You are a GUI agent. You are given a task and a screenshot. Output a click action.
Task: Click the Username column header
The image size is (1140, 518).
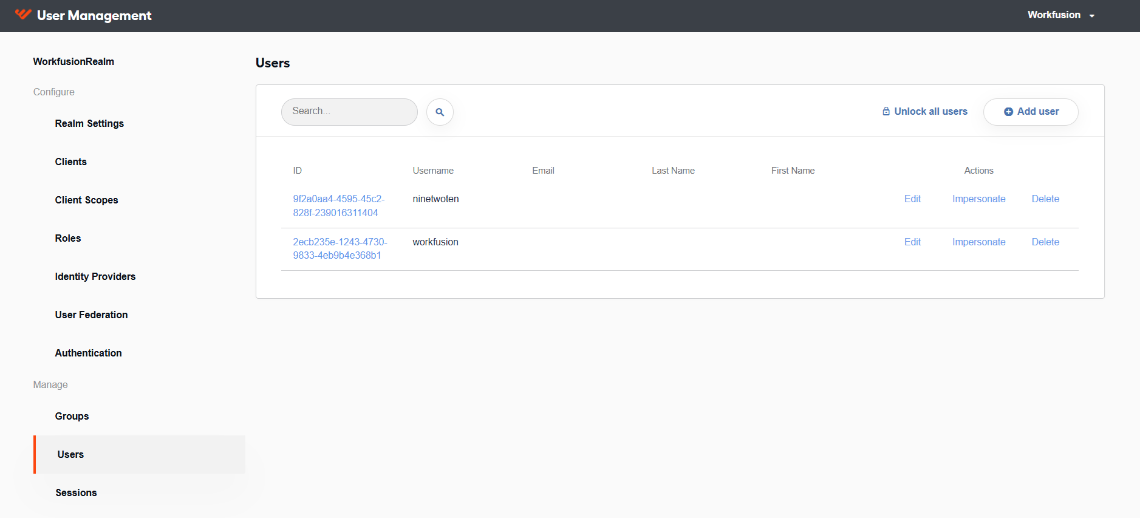pos(433,171)
